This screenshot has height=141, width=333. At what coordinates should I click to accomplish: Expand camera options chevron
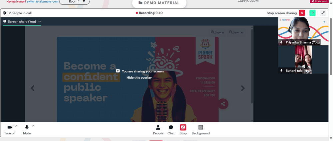[x=16, y=126]
